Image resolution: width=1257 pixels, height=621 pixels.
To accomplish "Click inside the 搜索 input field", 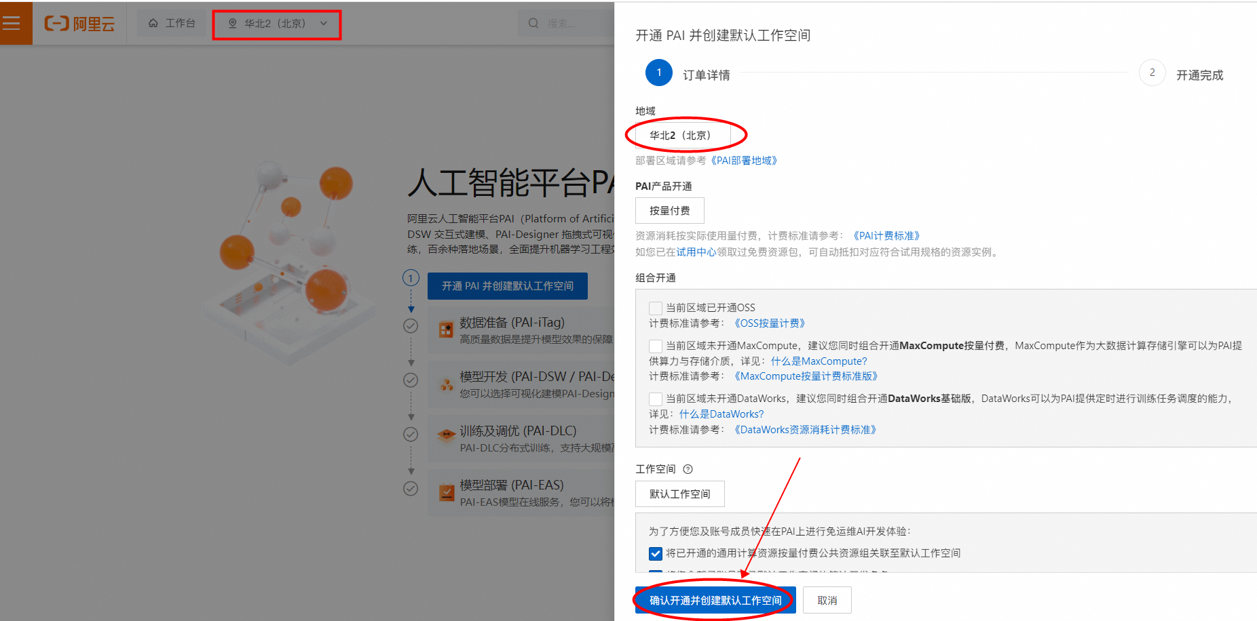I will [x=570, y=22].
